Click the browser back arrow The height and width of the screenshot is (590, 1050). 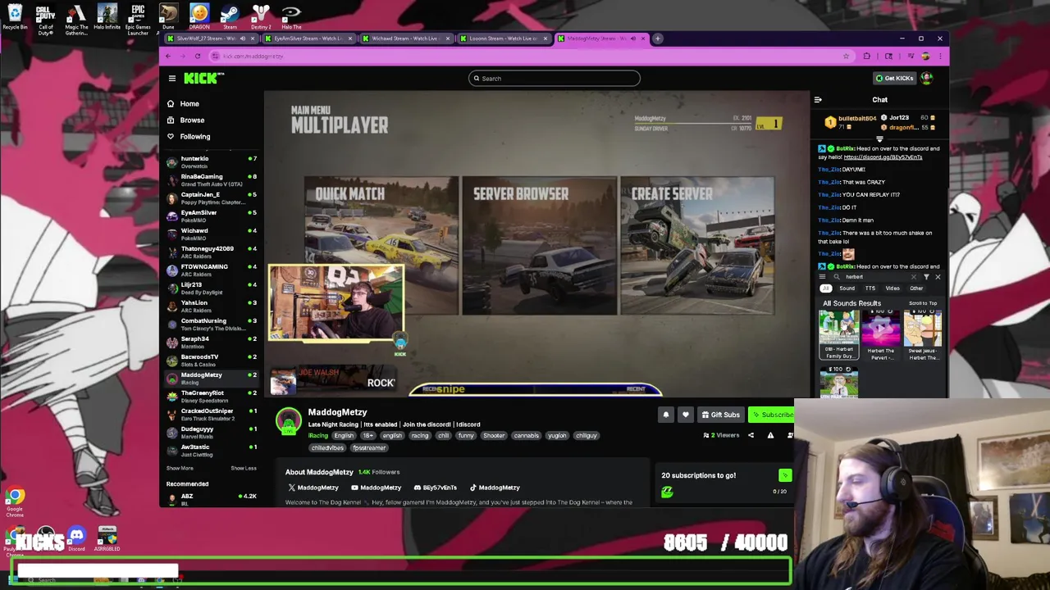[x=168, y=56]
